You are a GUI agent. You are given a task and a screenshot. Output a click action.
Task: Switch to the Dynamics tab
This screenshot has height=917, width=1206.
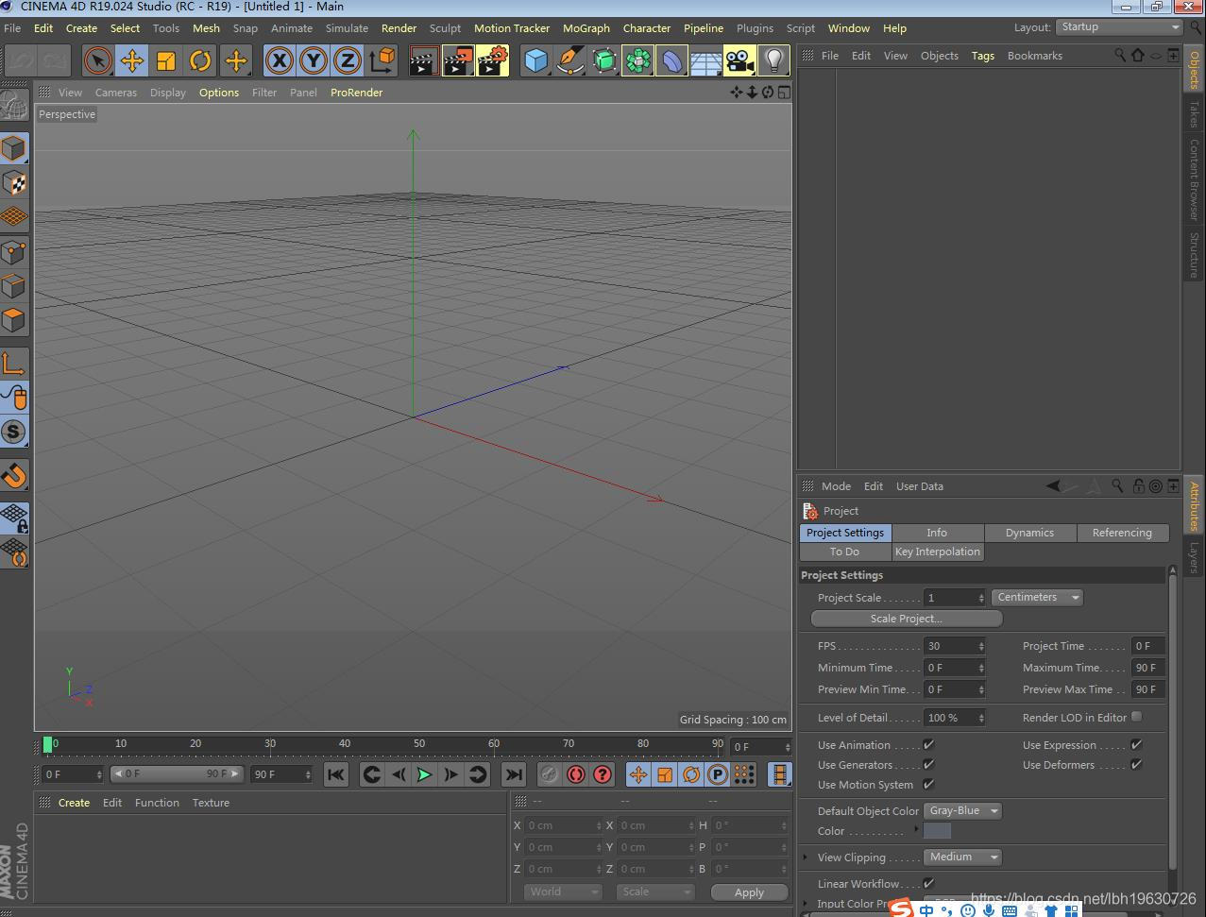pos(1029,533)
